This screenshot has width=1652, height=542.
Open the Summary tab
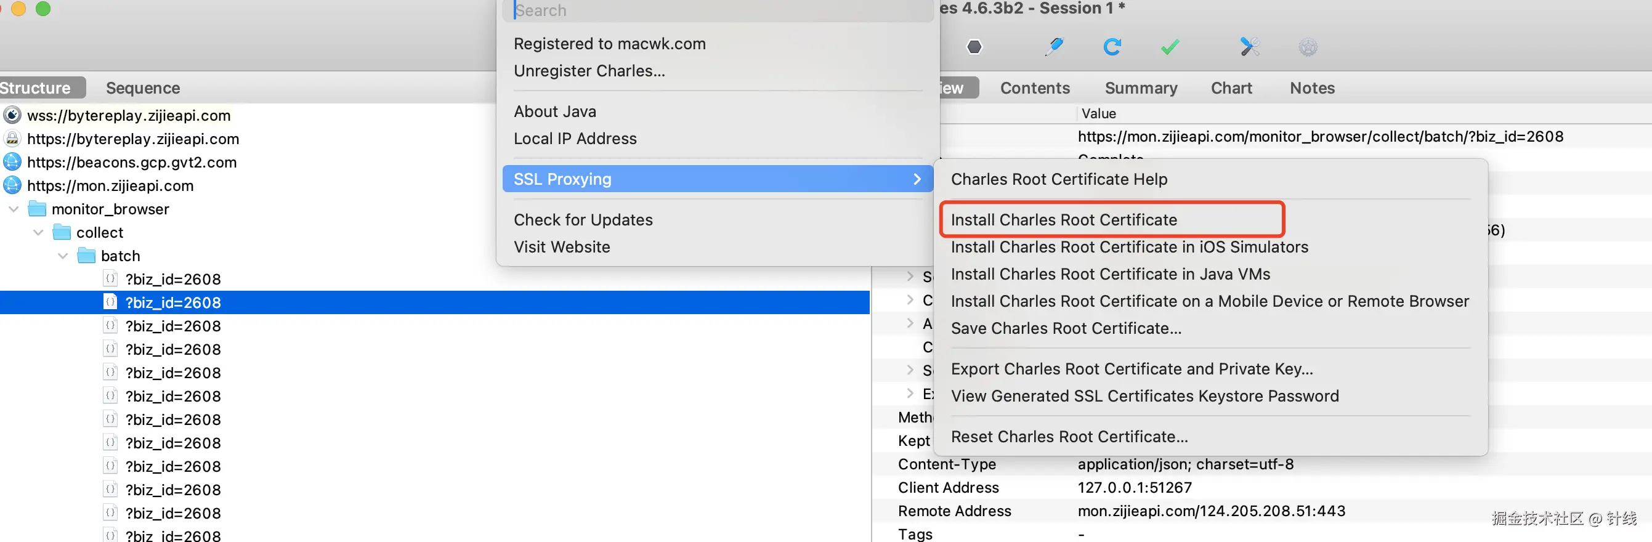tap(1141, 88)
